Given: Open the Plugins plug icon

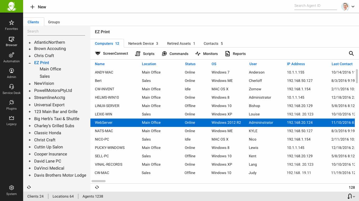Looking at the screenshot, I should pyautogui.click(x=12, y=102).
